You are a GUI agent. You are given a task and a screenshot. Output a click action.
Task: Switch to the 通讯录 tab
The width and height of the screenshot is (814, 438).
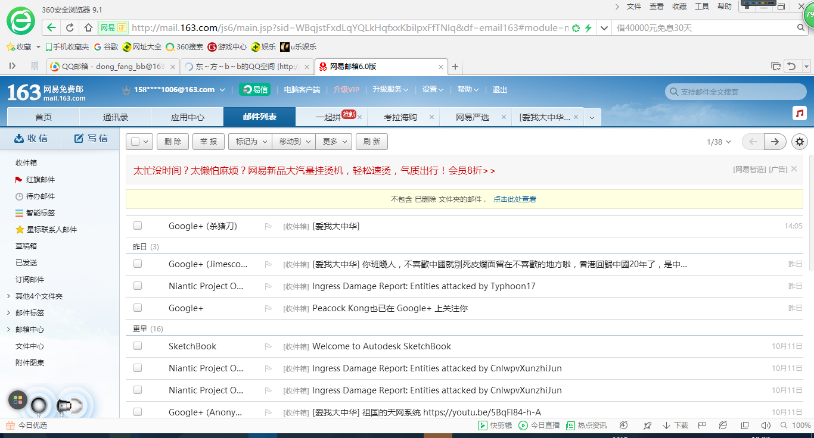116,117
